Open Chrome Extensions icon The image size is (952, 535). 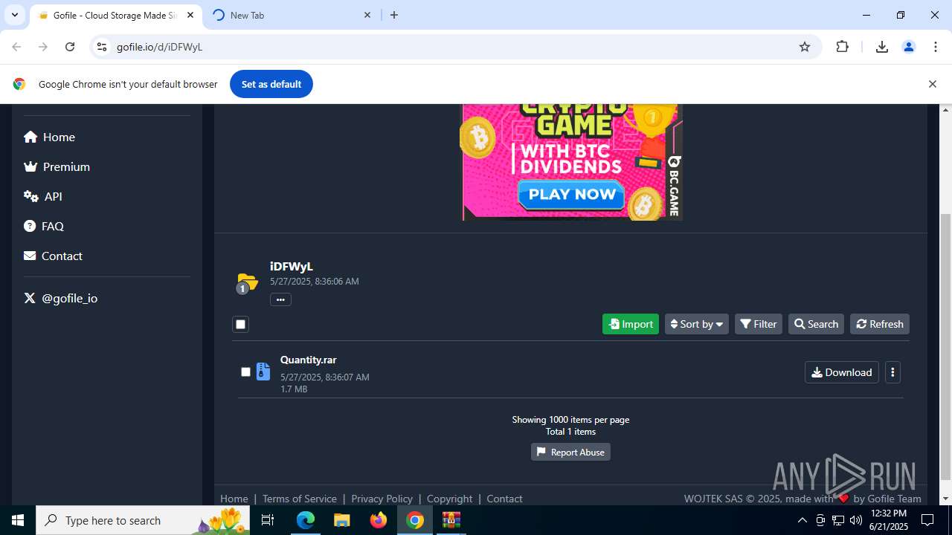(842, 47)
